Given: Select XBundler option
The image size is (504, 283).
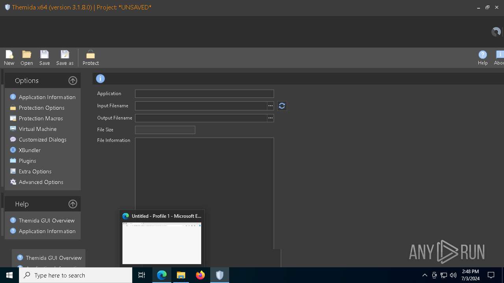Looking at the screenshot, I should [x=25, y=150].
